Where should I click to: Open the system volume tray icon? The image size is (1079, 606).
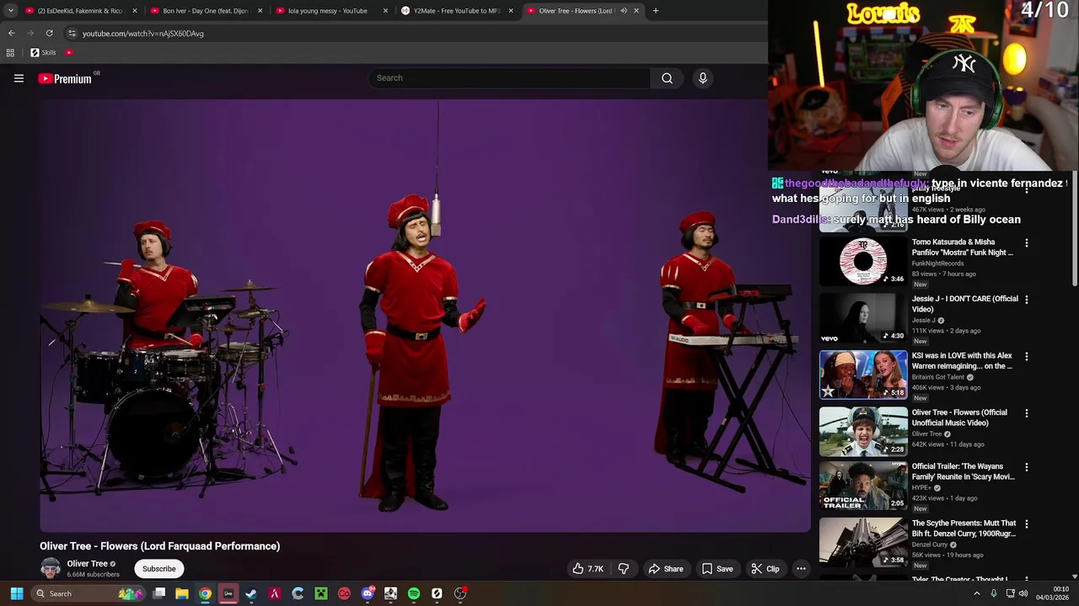(x=1023, y=593)
